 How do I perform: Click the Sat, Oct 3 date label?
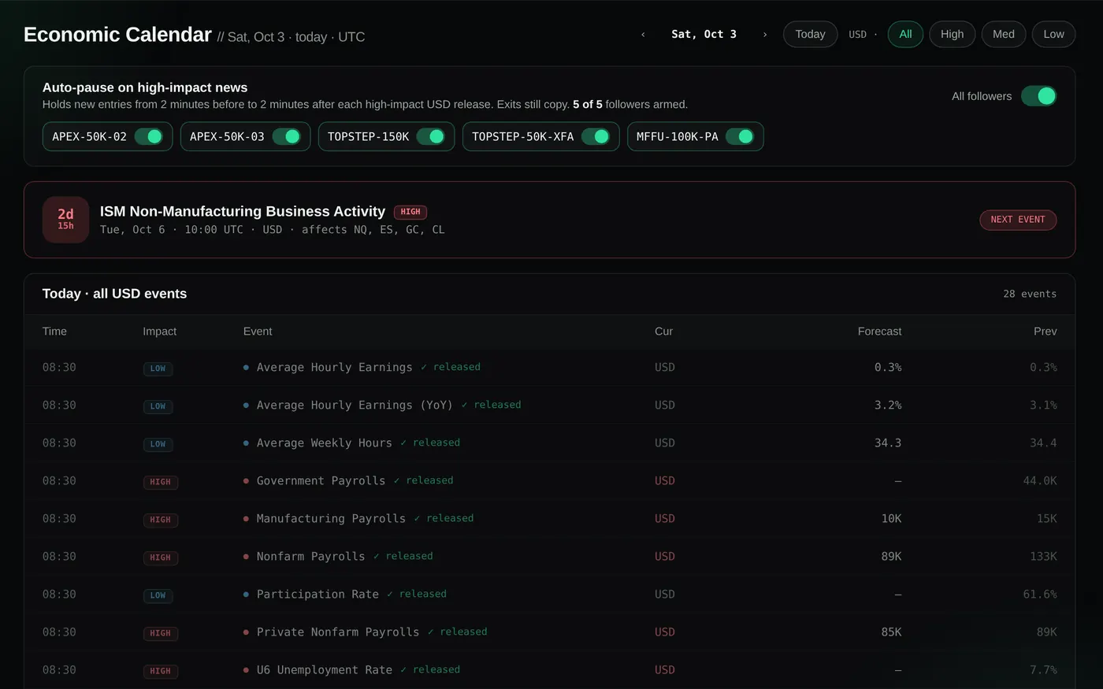tap(704, 35)
